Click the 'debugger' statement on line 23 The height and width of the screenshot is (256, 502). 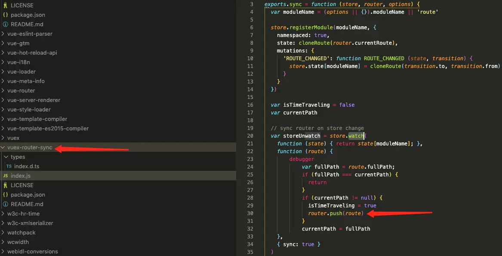(302, 159)
